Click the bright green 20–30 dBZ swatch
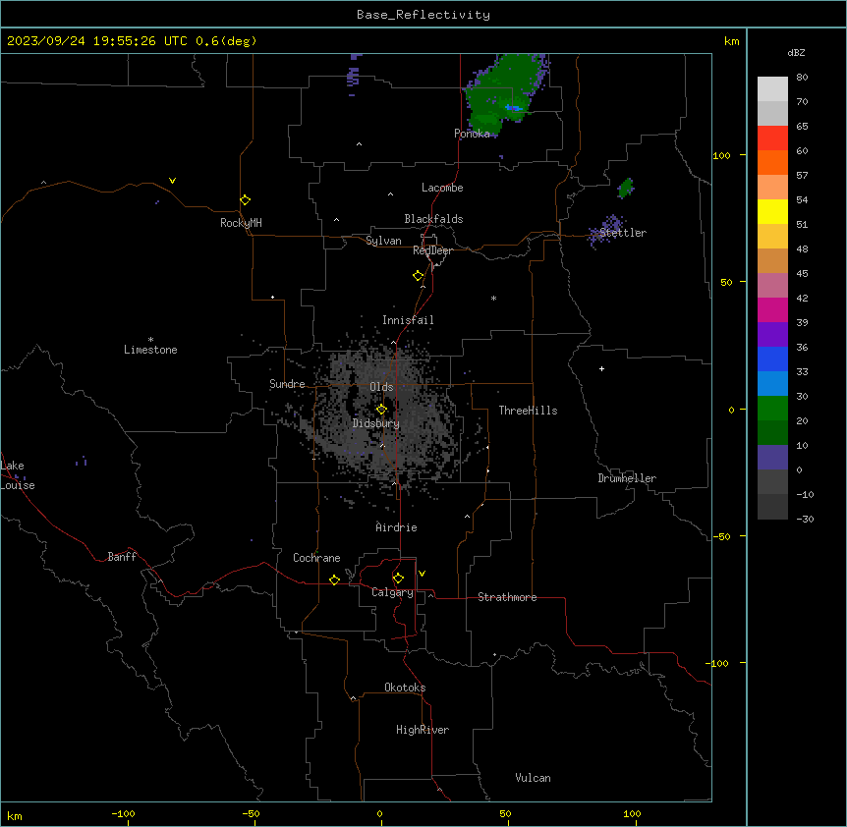Image resolution: width=847 pixels, height=827 pixels. pyautogui.click(x=772, y=409)
